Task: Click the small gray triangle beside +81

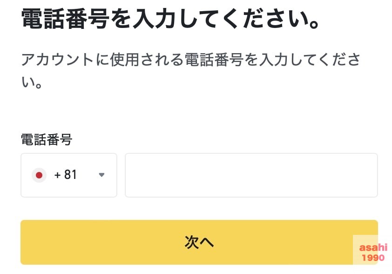Action: pos(101,175)
